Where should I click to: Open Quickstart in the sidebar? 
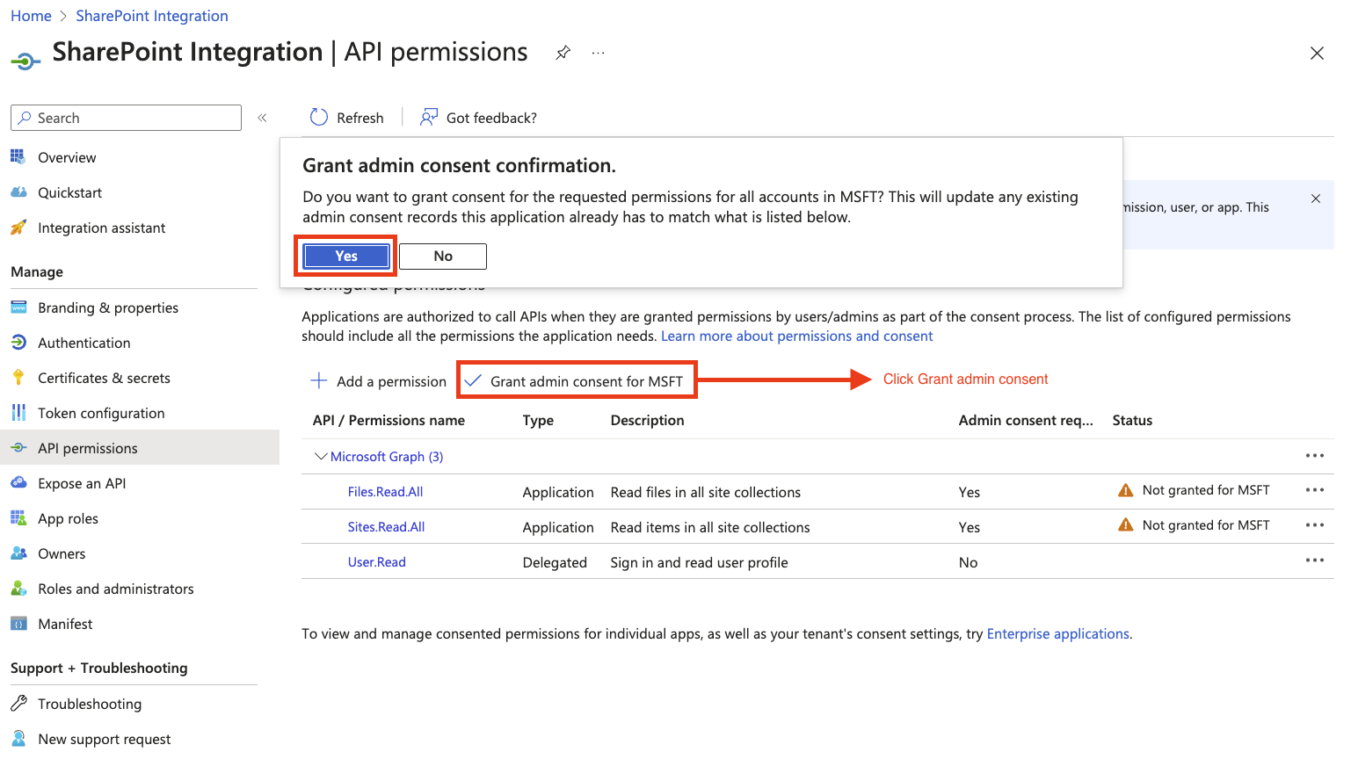[x=69, y=192]
